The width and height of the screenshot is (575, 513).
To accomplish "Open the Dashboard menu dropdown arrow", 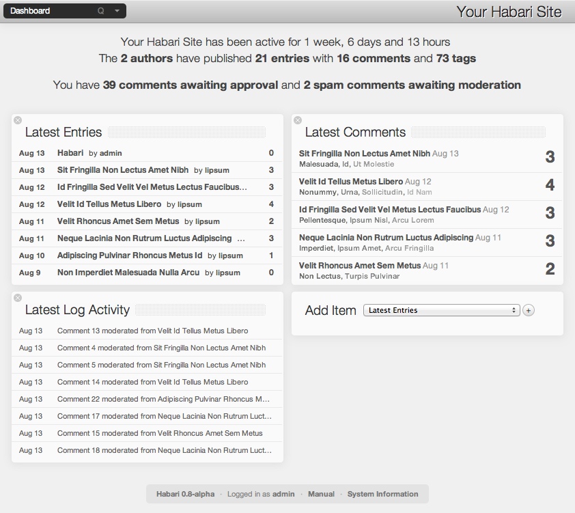I will (x=117, y=11).
